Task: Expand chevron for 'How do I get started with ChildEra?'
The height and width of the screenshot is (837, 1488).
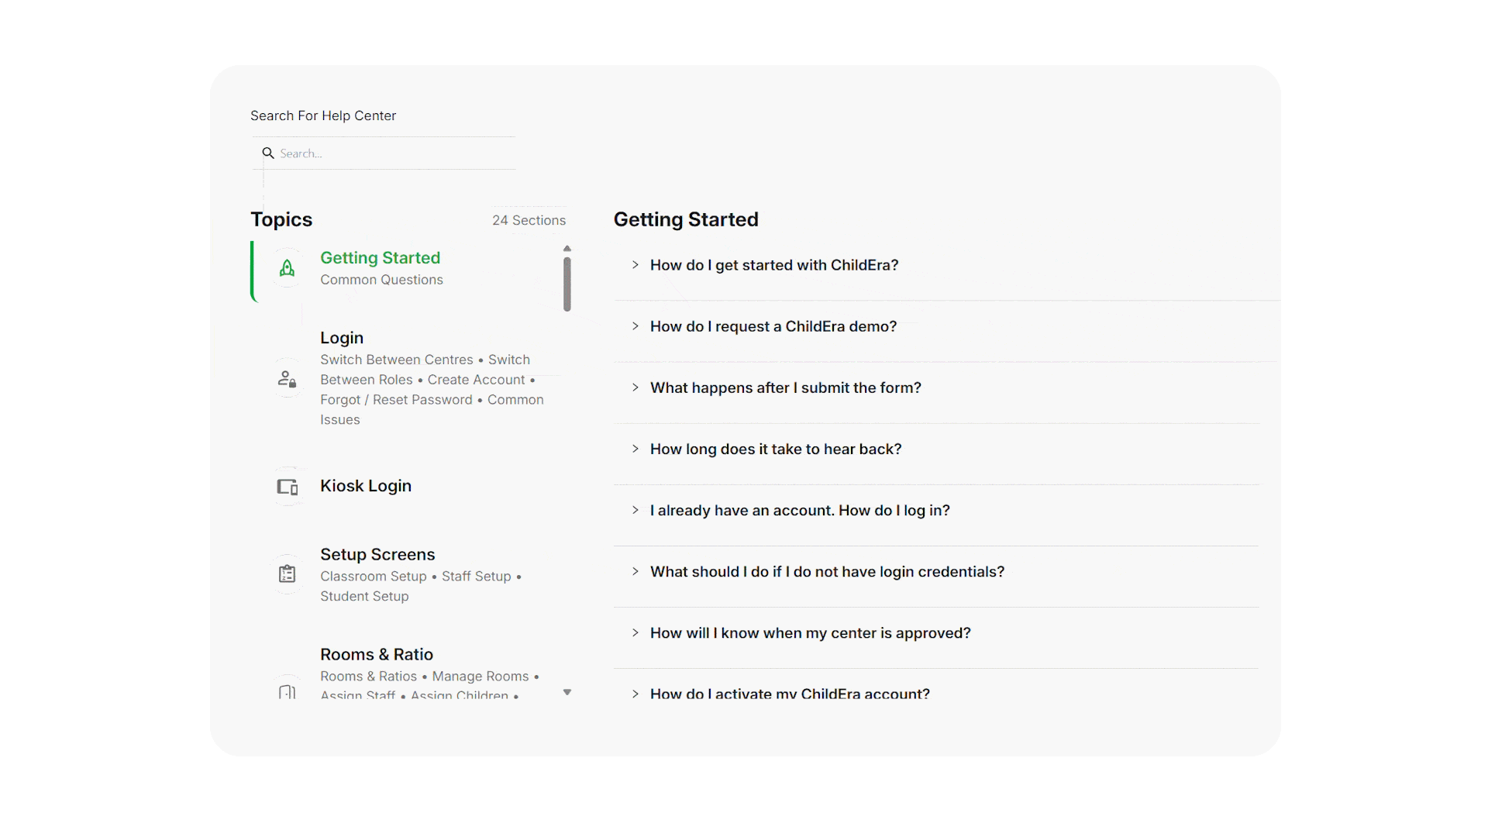Action: click(635, 265)
